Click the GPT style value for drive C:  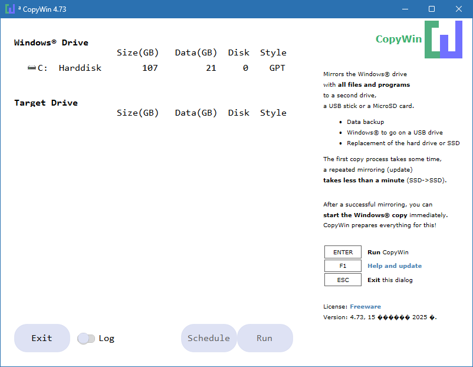point(277,67)
